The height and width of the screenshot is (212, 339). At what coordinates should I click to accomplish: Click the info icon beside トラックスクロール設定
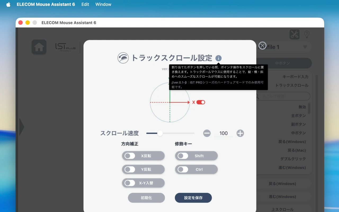pyautogui.click(x=218, y=58)
